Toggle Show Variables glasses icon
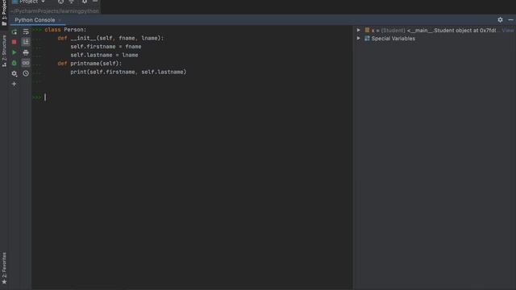This screenshot has height=290, width=516. coord(26,63)
